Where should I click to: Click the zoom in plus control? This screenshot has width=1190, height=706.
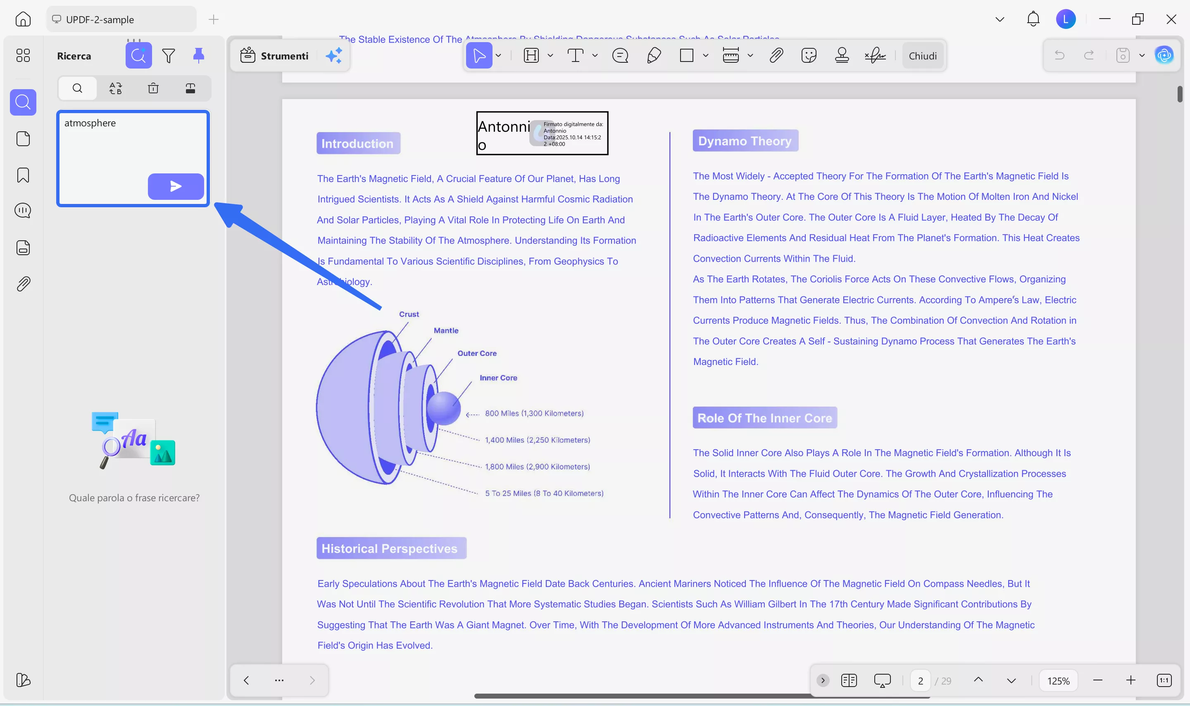1130,680
